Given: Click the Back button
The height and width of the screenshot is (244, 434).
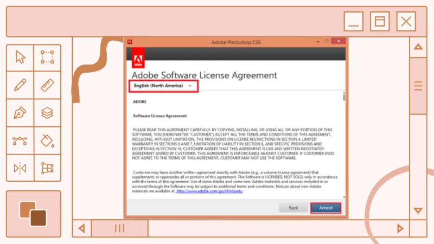Looking at the screenshot, I should (x=293, y=208).
